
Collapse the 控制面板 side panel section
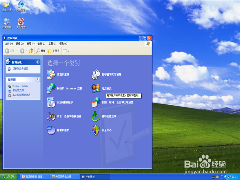point(38,62)
